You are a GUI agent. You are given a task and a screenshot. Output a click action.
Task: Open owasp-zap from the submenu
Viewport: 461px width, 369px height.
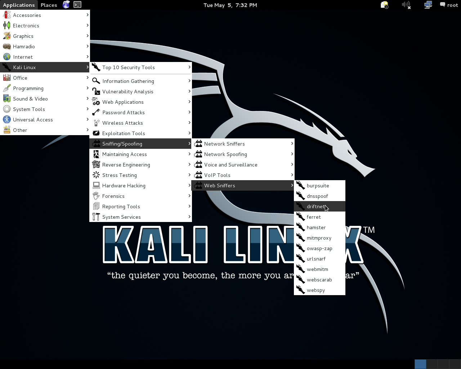(320, 248)
